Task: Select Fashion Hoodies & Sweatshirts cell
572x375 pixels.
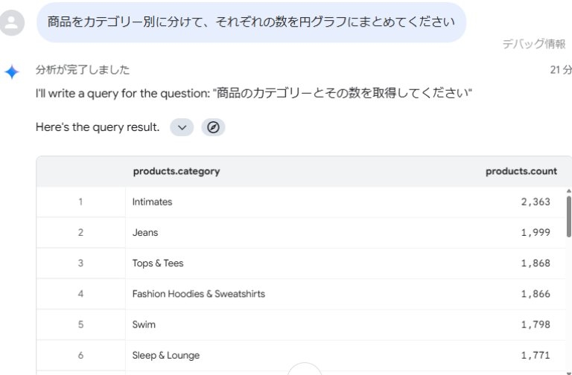Action: pyautogui.click(x=199, y=294)
